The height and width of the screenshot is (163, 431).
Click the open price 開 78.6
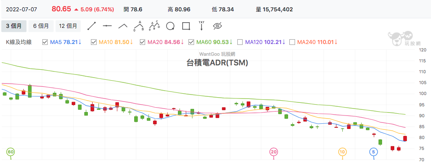coord(133,9)
